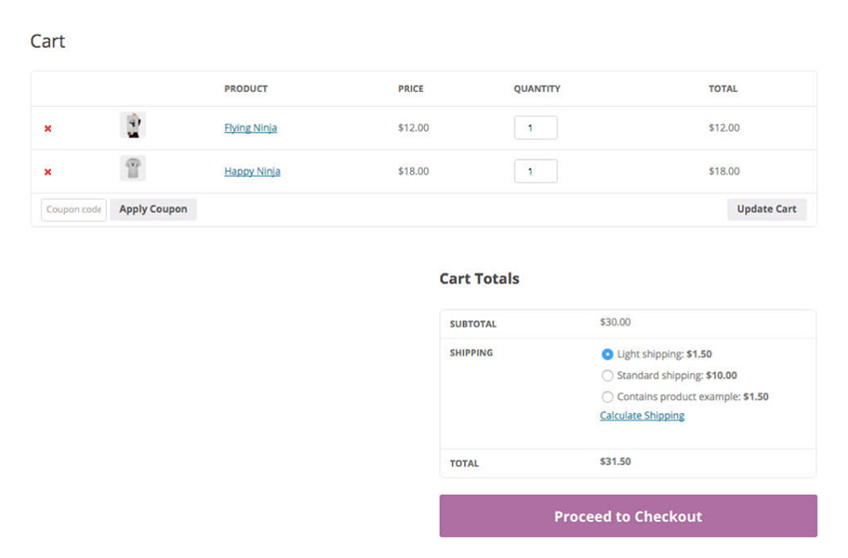Open the Happy Ninja product link

[x=252, y=171]
